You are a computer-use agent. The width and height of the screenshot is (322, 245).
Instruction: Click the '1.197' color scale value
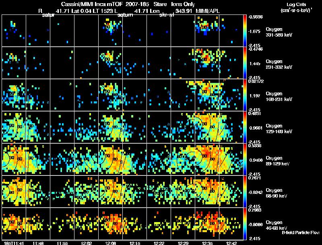click(255, 96)
